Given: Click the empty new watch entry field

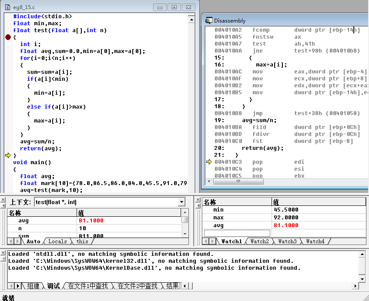Looking at the screenshot, I should point(237,233).
